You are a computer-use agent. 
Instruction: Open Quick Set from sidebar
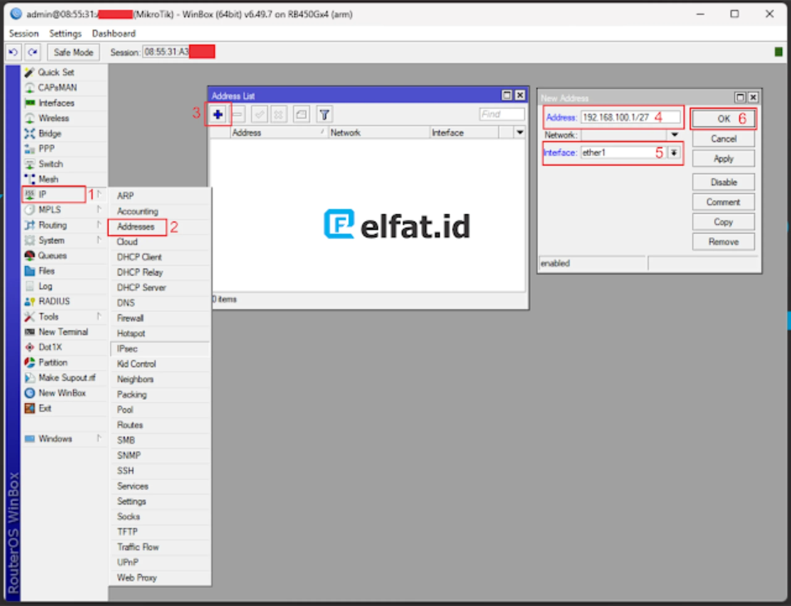coord(64,72)
